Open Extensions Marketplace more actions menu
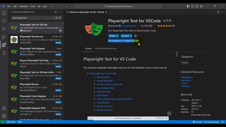Viewport: 226px width, 127px height. (x=60, y=12)
